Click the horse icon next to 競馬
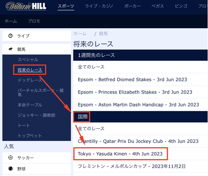The image size is (208, 176). [x=10, y=49]
